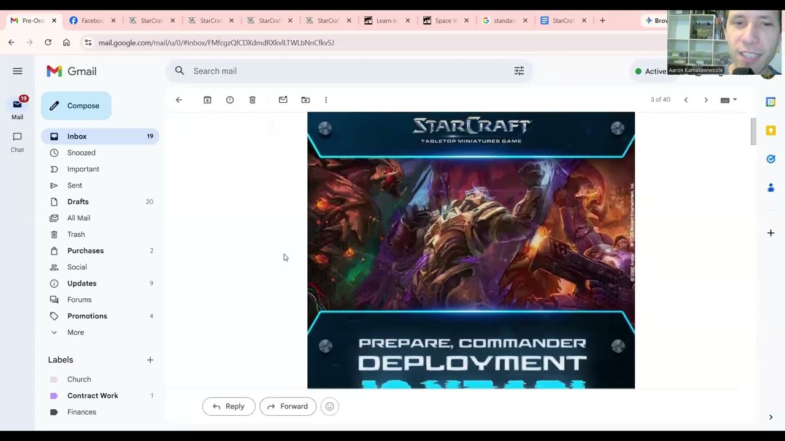Click the Forward button
Image resolution: width=785 pixels, height=441 pixels.
click(x=288, y=406)
